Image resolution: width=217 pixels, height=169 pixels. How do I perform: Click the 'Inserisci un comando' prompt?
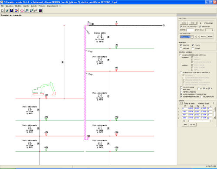tap(11, 15)
